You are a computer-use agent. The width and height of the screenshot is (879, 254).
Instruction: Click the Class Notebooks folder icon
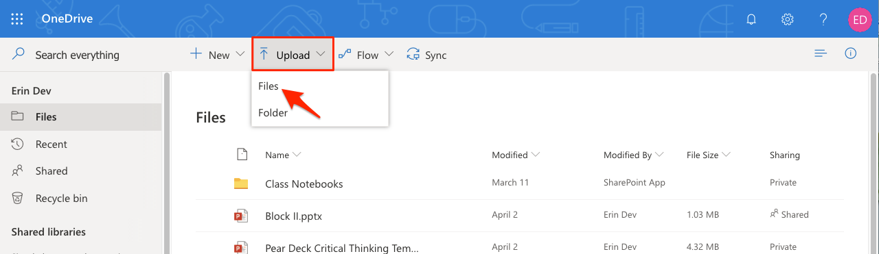[x=240, y=183]
